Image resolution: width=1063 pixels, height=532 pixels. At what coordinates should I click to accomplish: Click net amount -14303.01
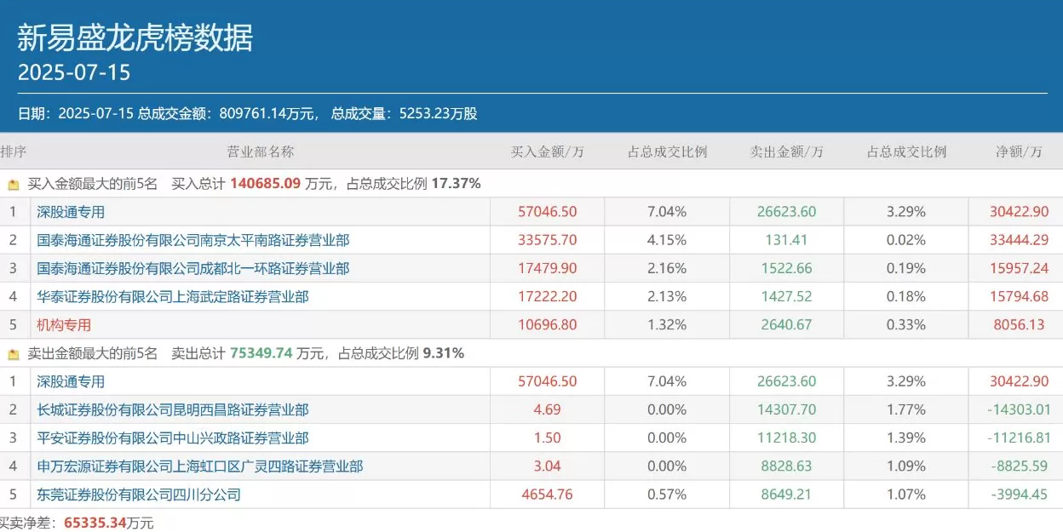(x=1020, y=409)
